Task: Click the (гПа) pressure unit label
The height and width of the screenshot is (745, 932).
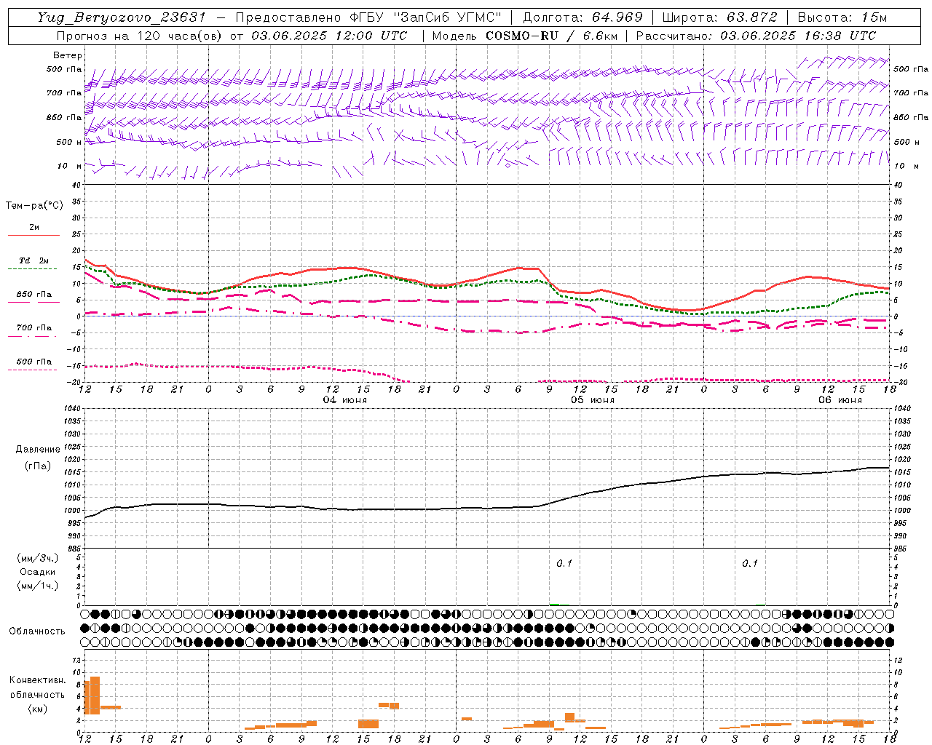Action: [38, 466]
